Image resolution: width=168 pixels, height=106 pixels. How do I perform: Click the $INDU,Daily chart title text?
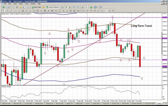(x=5, y=14)
